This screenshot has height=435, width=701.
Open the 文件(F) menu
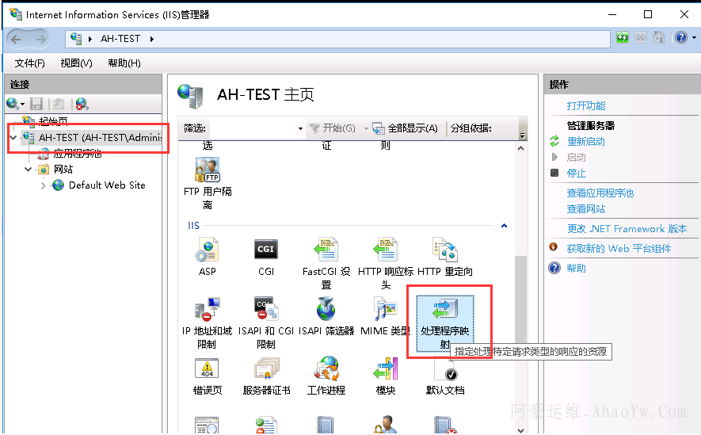pyautogui.click(x=30, y=63)
